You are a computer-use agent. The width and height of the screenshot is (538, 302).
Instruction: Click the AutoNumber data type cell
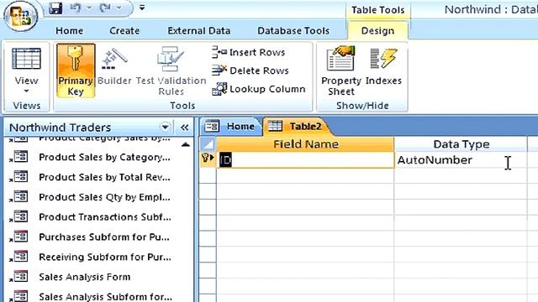(x=461, y=160)
